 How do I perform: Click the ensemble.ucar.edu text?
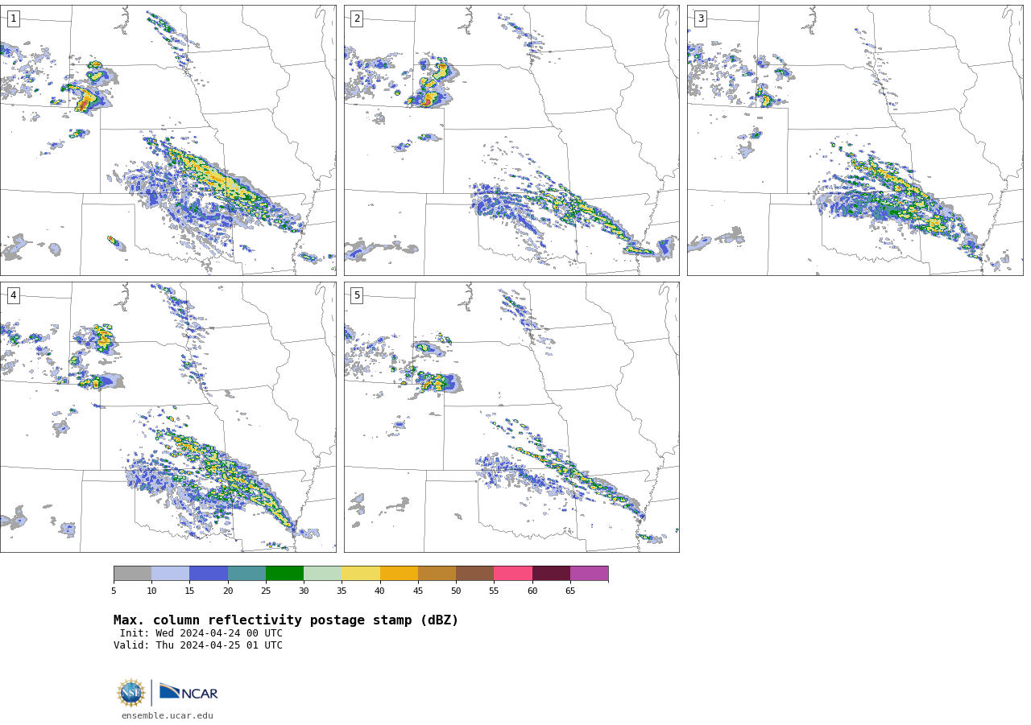[168, 715]
